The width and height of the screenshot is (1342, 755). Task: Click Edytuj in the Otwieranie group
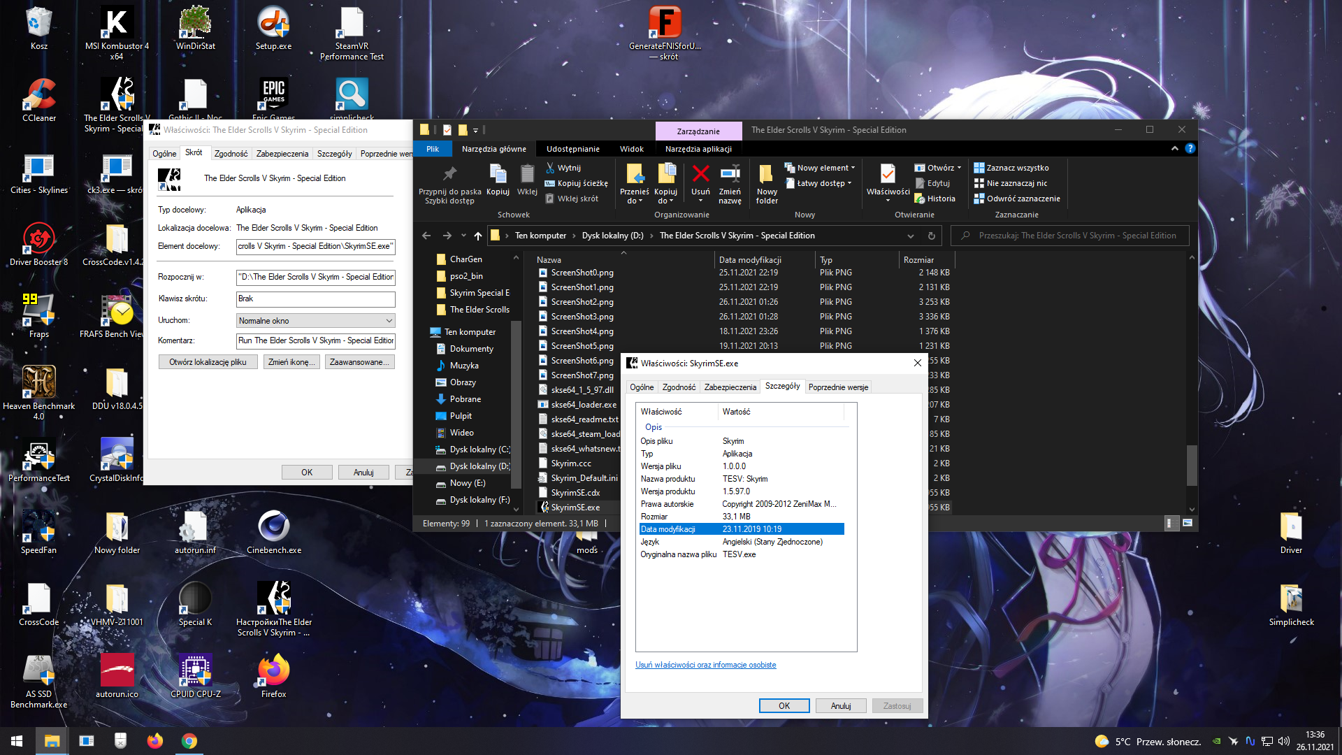pos(932,183)
